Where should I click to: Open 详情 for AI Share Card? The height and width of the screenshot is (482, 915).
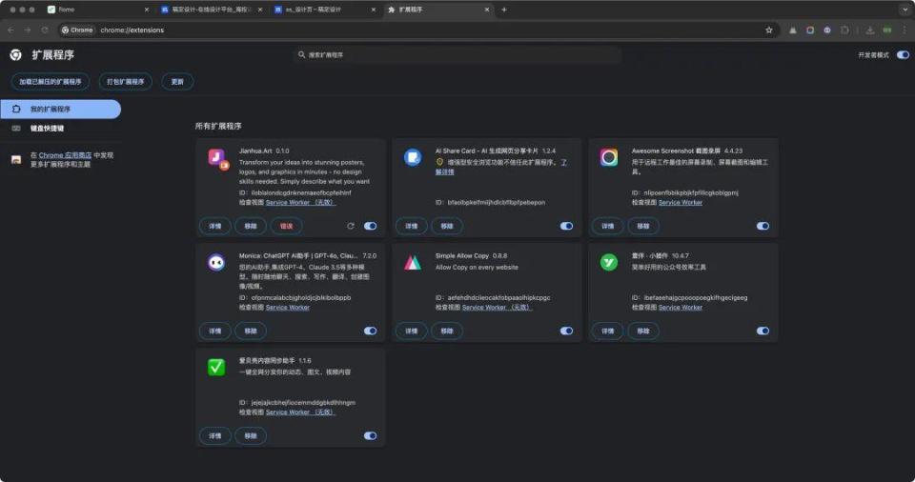(x=412, y=226)
